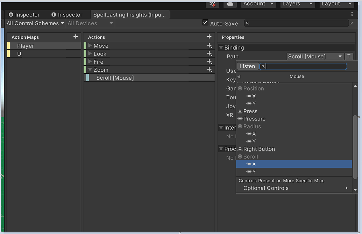Click the cloud collaboration icon in the toolbar

click(230, 3)
